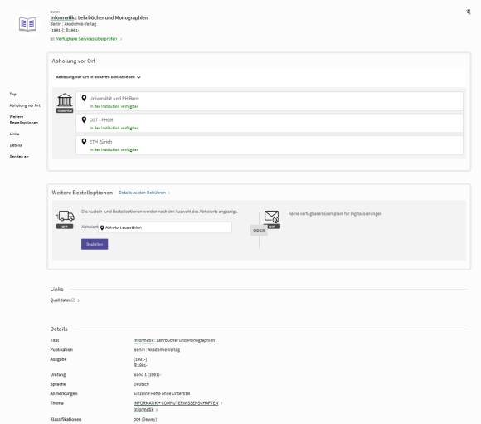Screen dimensions: 481x424
Task: Click availability status under ETH Zürich
Action: (114, 150)
